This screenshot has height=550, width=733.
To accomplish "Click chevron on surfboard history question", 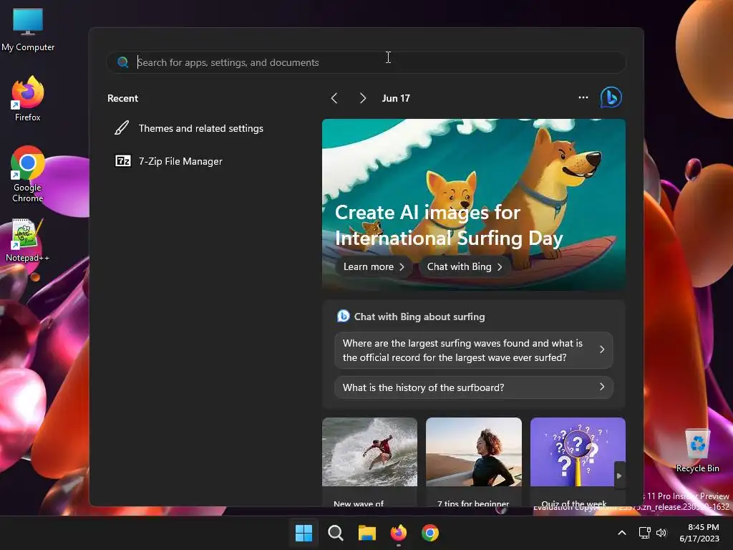I will [x=601, y=387].
